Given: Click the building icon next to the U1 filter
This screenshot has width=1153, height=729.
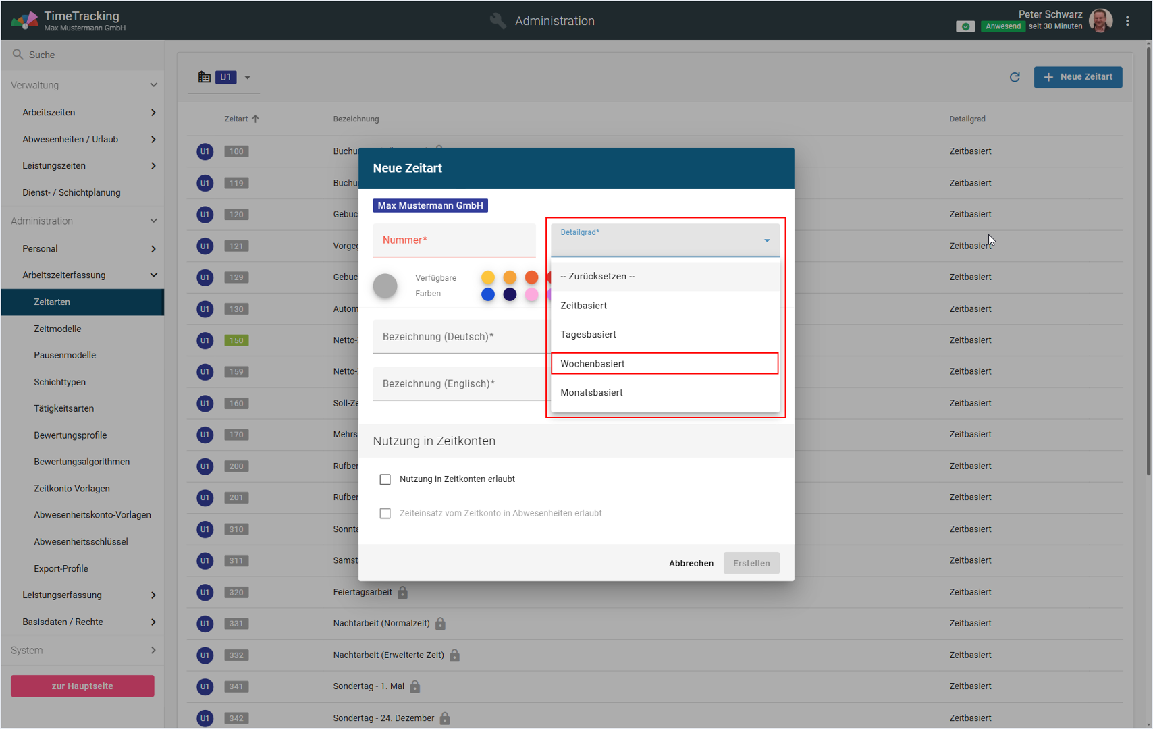Looking at the screenshot, I should [x=204, y=77].
